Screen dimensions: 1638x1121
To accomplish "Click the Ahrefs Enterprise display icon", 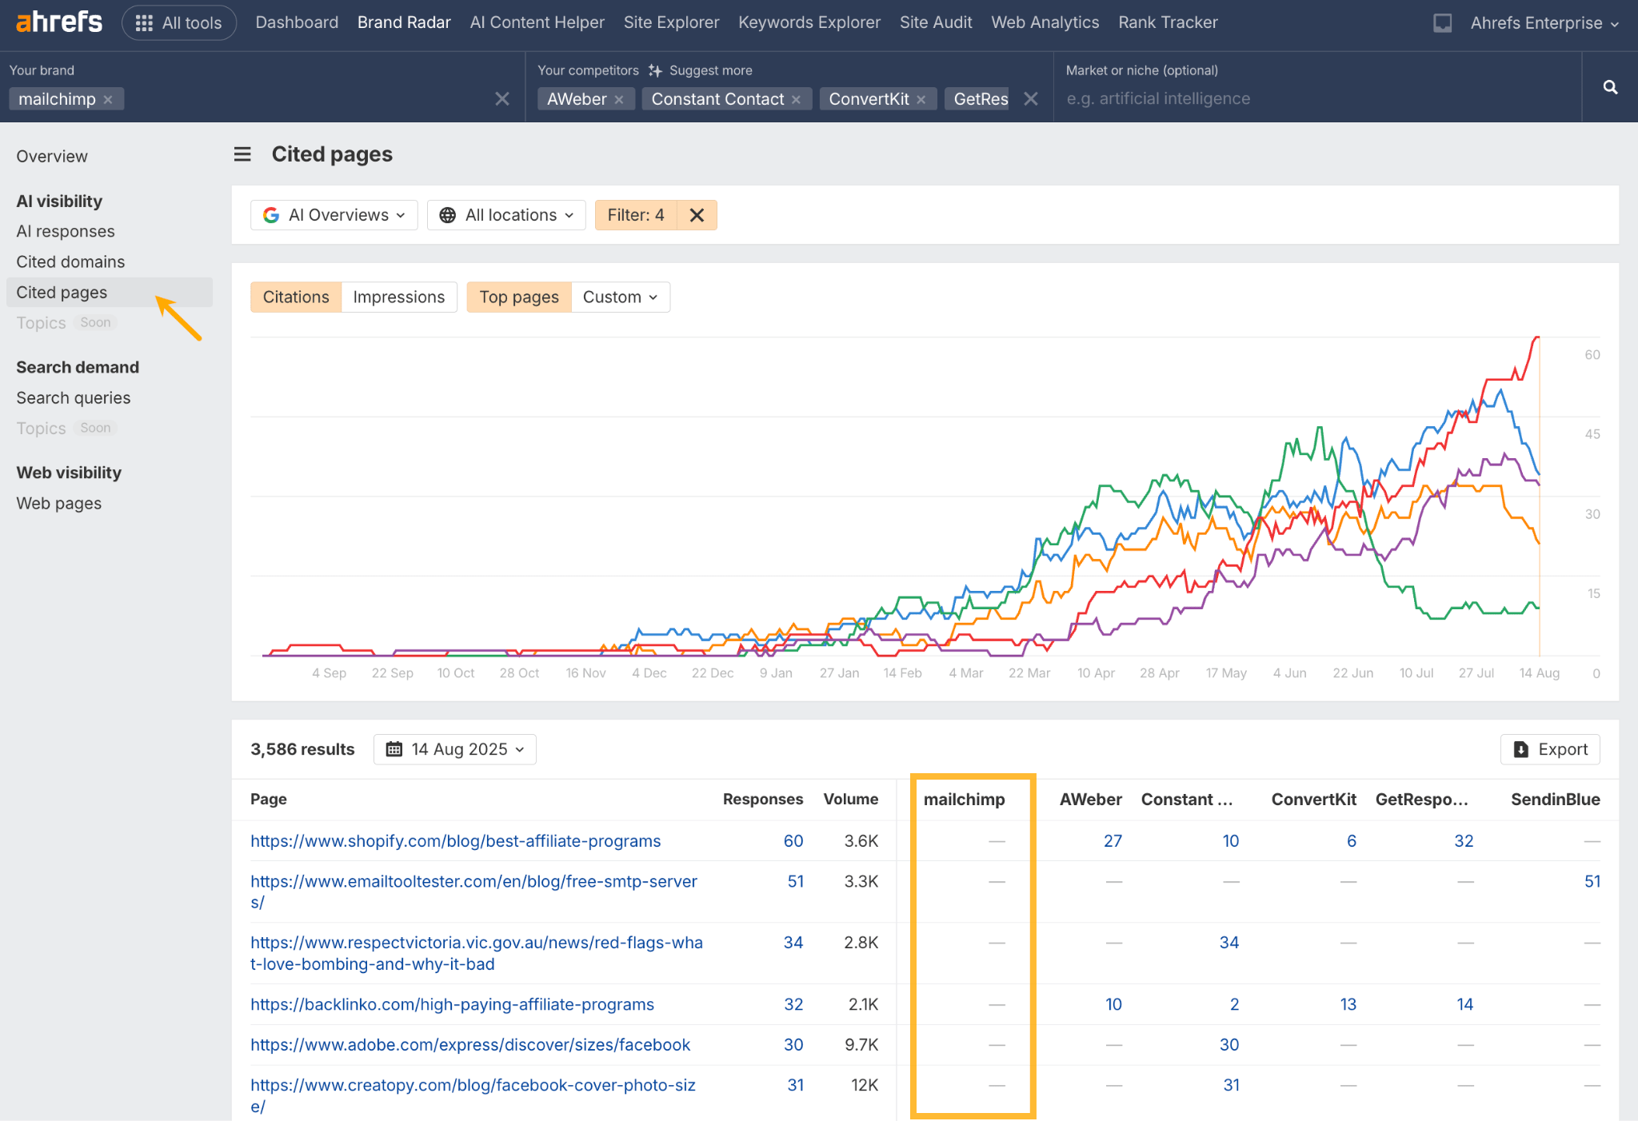I will coord(1442,23).
